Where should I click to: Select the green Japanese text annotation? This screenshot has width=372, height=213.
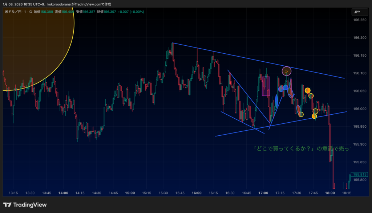click(x=302, y=148)
